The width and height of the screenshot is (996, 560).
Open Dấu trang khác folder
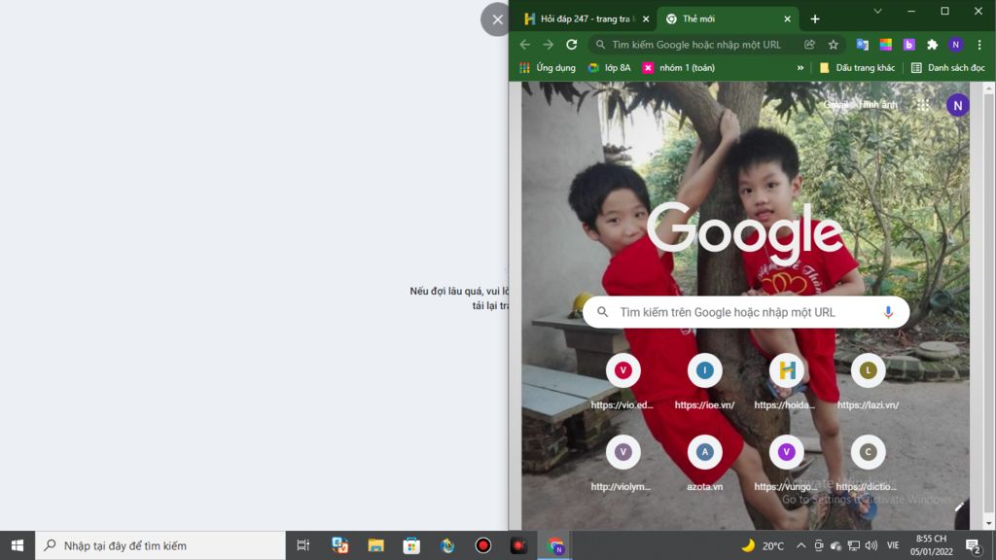pyautogui.click(x=857, y=68)
